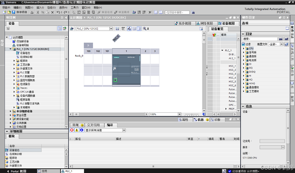Click the compile icon in main toolbar
The width and height of the screenshot is (295, 173).
pos(74,12)
